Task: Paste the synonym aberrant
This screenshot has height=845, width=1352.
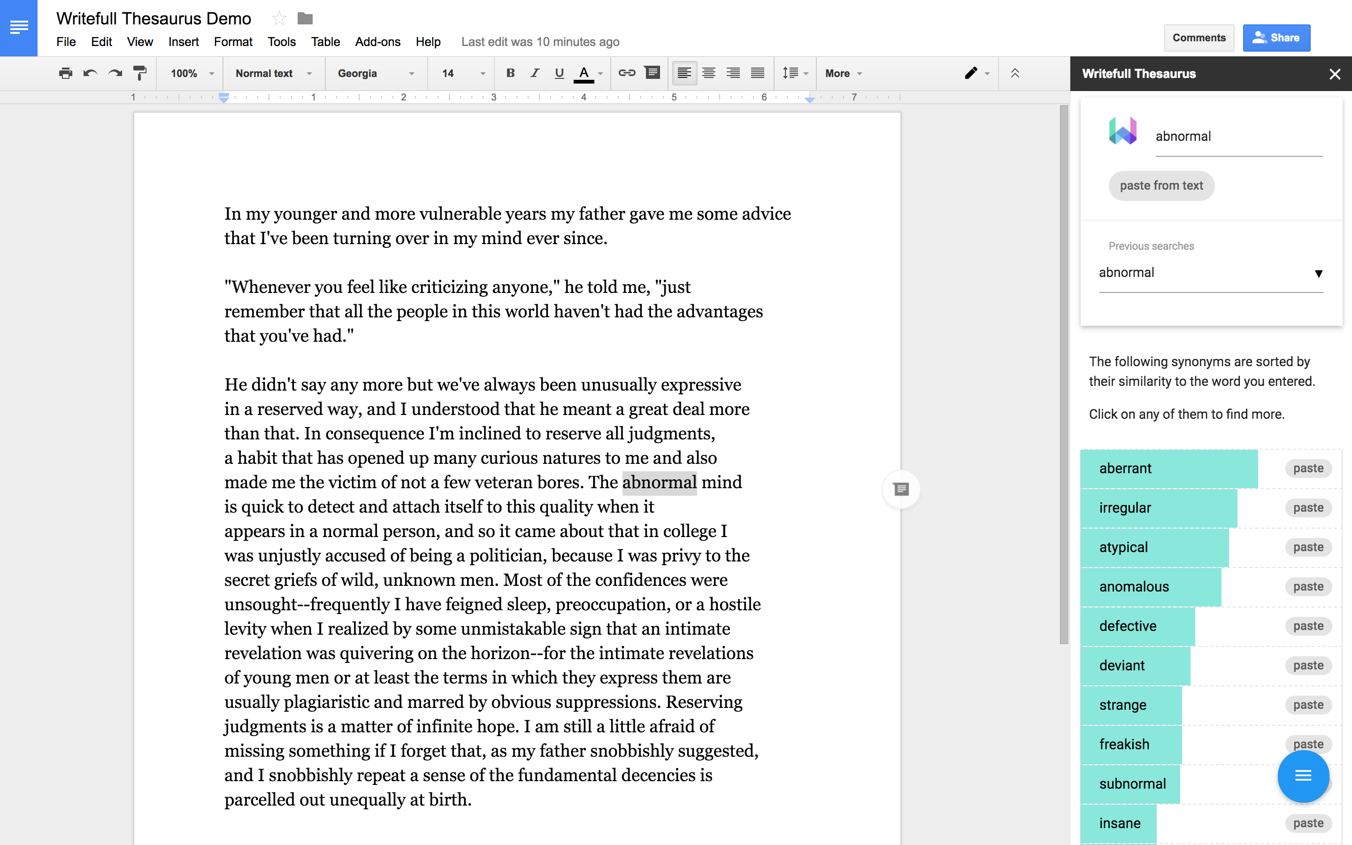Action: pos(1308,469)
